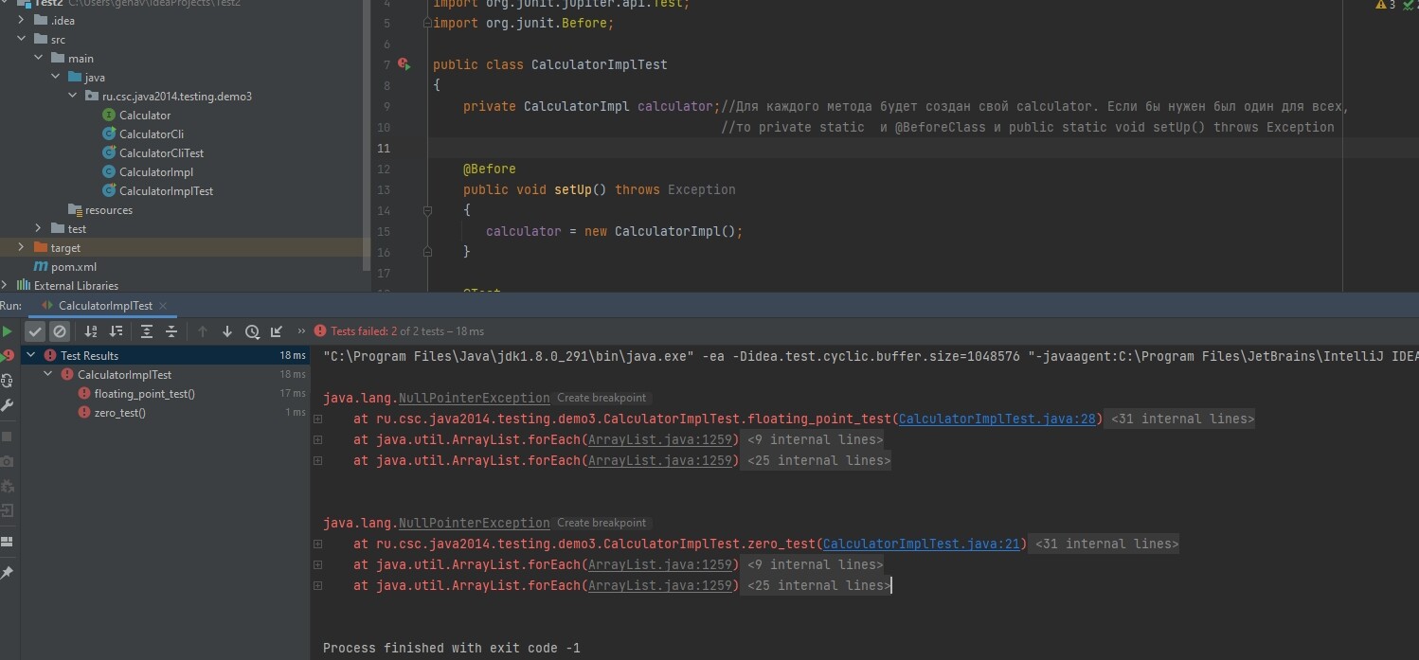Select the resources folder
The image size is (1419, 660).
point(108,209)
